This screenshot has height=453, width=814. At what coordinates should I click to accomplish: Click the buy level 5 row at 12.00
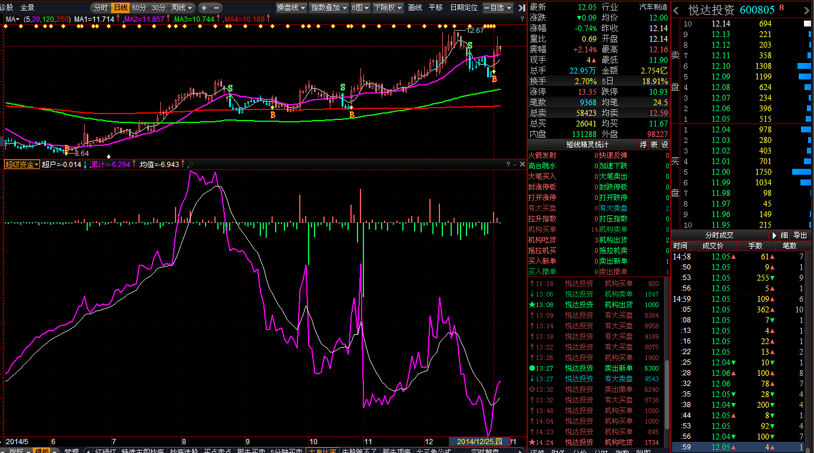[746, 172]
